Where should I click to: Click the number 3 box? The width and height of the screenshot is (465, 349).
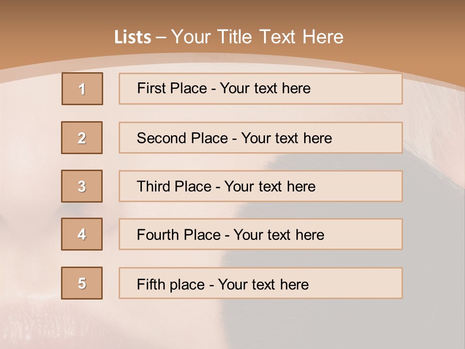coord(82,186)
